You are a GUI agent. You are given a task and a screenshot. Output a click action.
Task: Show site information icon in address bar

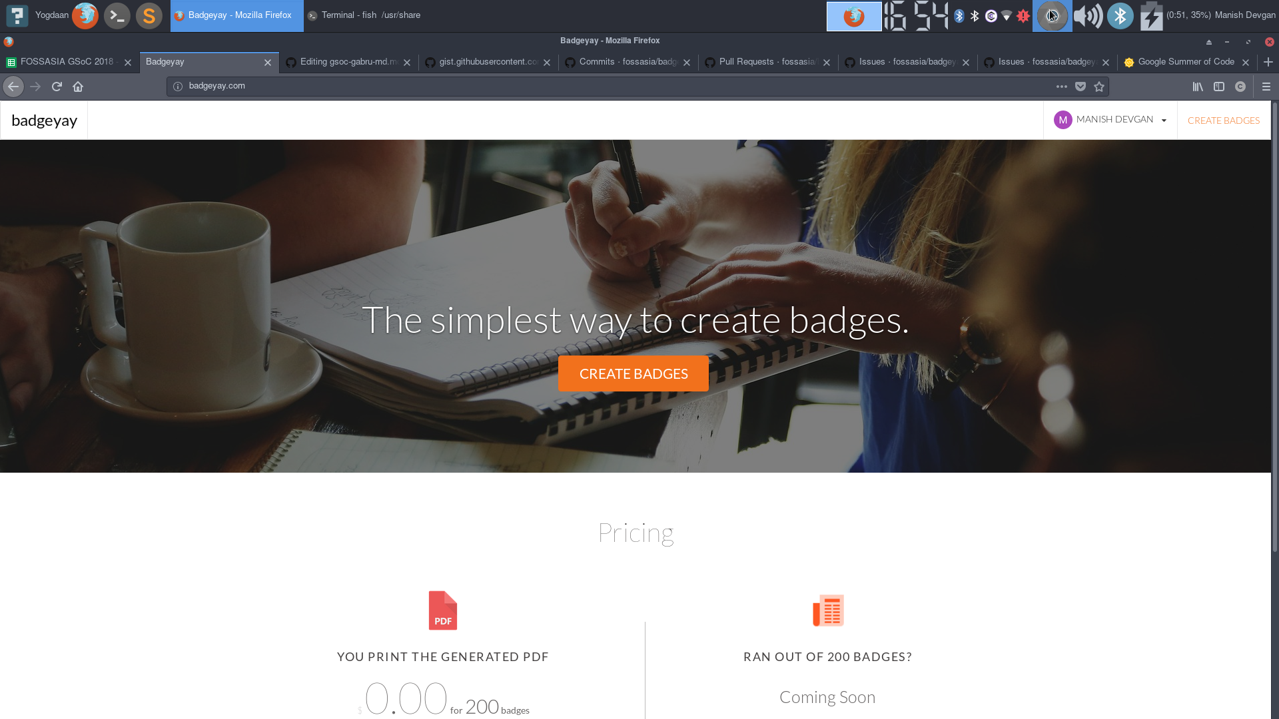(178, 87)
